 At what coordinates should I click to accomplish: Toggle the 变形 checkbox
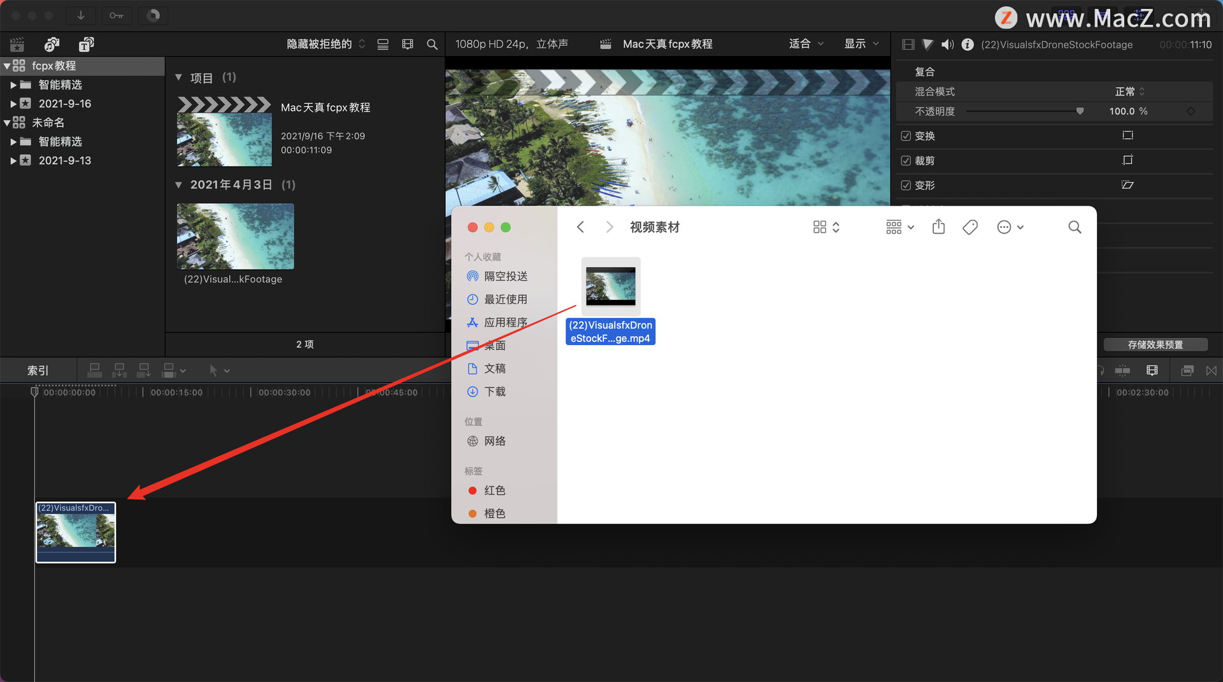(906, 185)
